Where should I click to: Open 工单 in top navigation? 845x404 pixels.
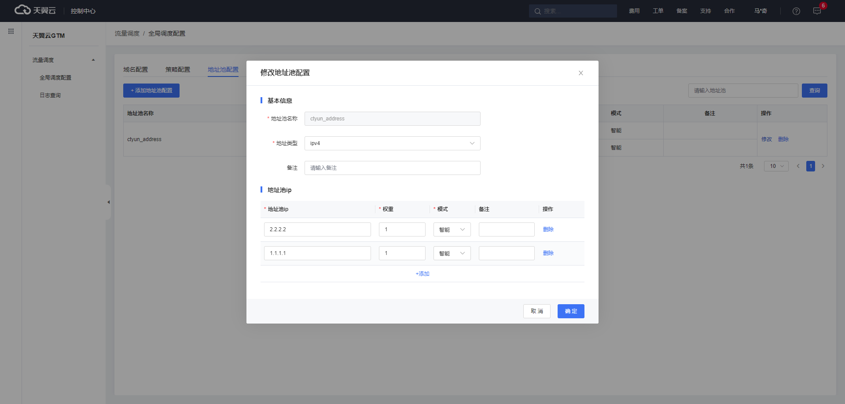tap(658, 11)
